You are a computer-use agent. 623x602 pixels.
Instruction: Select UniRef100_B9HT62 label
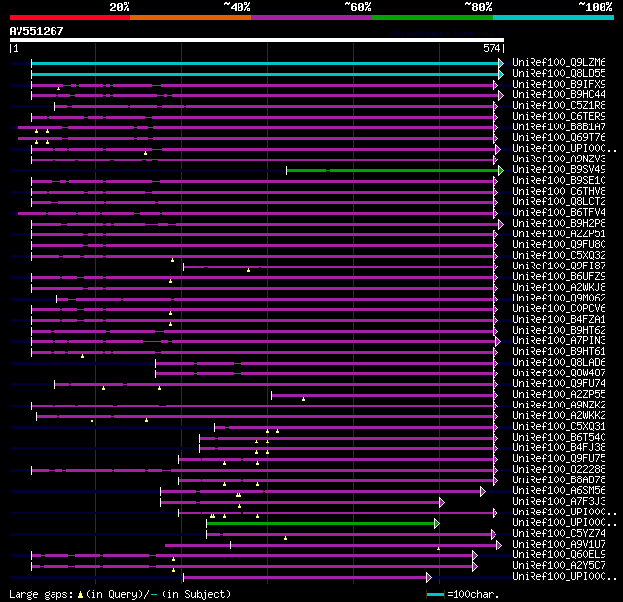coord(559,331)
